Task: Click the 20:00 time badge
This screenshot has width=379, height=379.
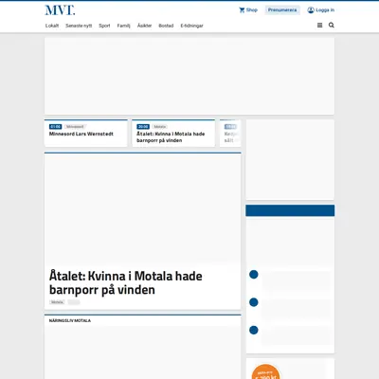Action: click(x=143, y=127)
